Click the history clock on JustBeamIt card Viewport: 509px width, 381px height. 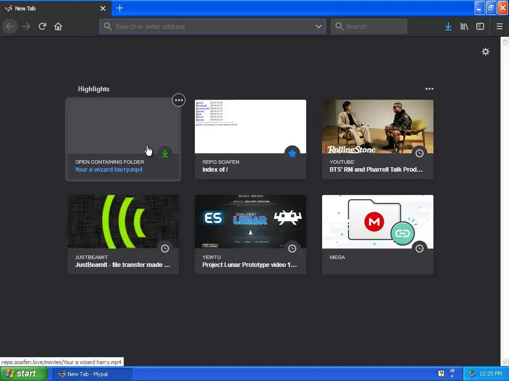165,249
